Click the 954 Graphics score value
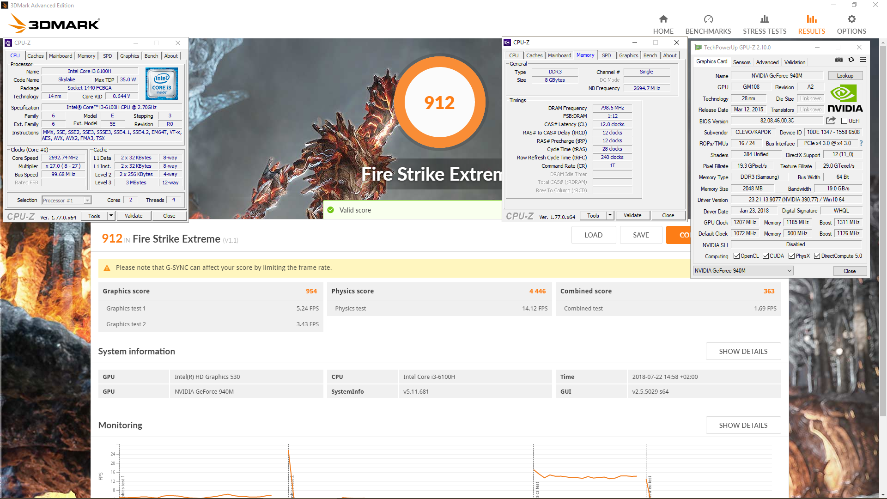This screenshot has width=887, height=499. 311,291
